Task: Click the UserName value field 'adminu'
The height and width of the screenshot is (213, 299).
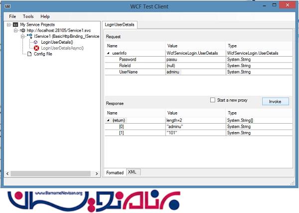Action: click(195, 72)
